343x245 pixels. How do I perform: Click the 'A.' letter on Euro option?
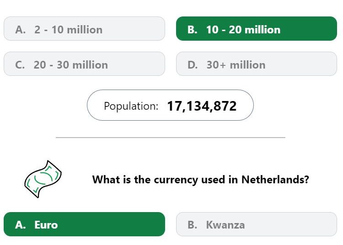20,225
